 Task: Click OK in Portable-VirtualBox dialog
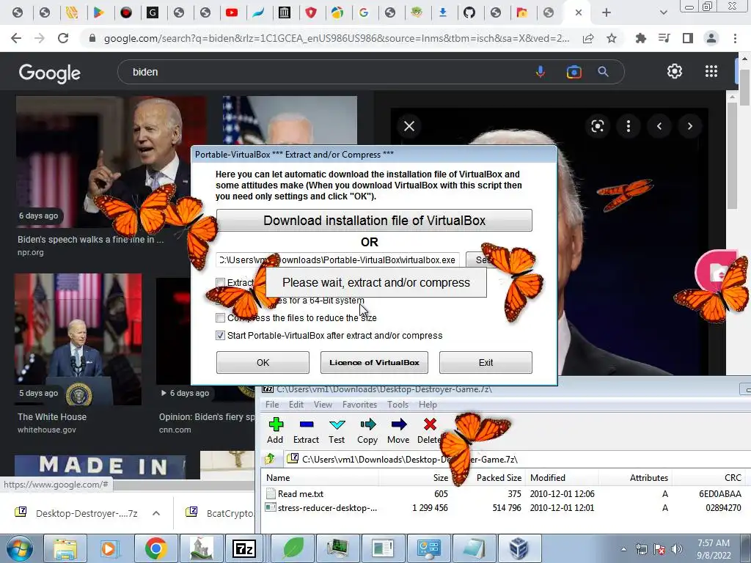[x=263, y=362]
